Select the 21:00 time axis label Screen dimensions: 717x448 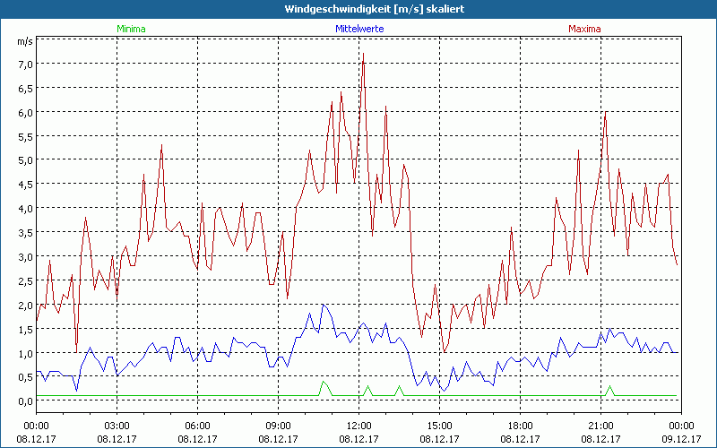[x=600, y=426]
